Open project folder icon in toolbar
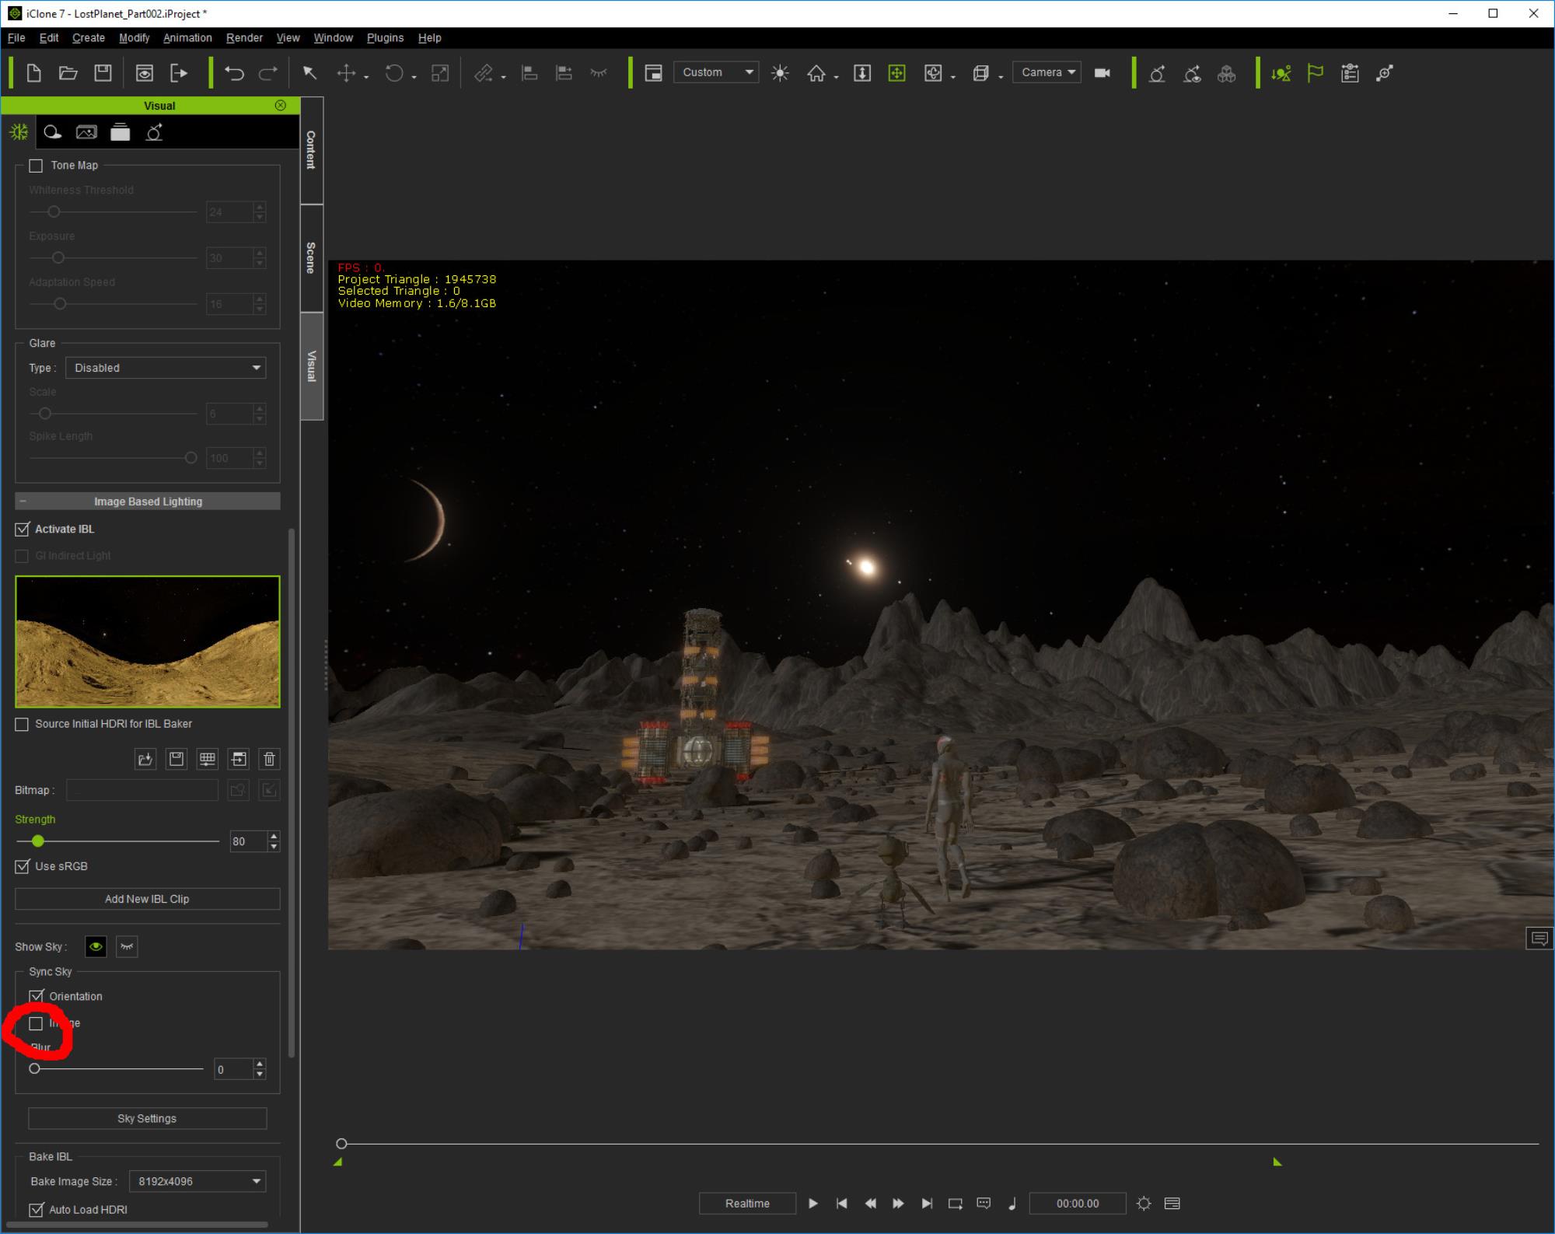1555x1234 pixels. point(68,73)
